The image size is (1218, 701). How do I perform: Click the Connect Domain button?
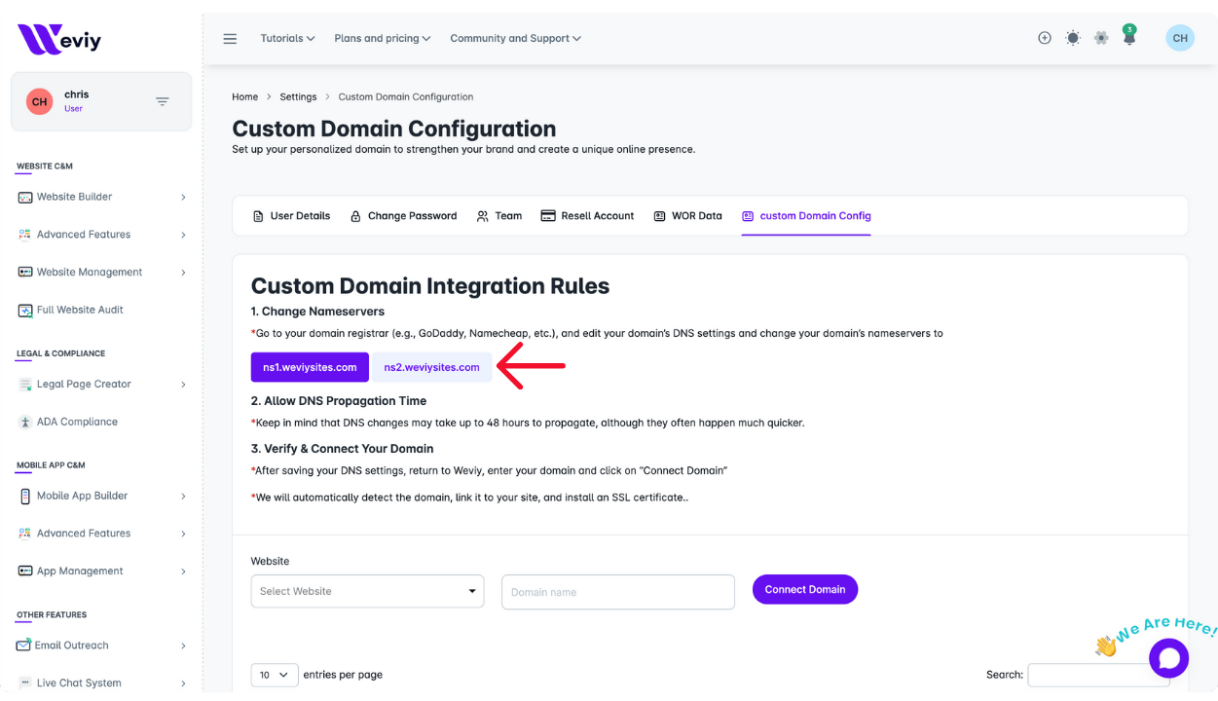[x=804, y=589]
